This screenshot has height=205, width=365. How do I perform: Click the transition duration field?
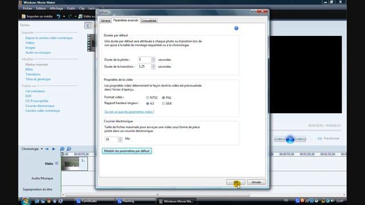[144, 67]
